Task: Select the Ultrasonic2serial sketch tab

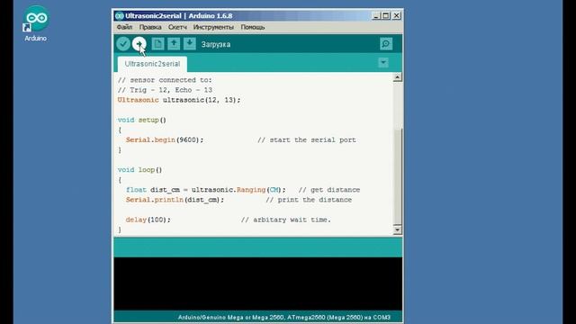Action: pos(152,64)
